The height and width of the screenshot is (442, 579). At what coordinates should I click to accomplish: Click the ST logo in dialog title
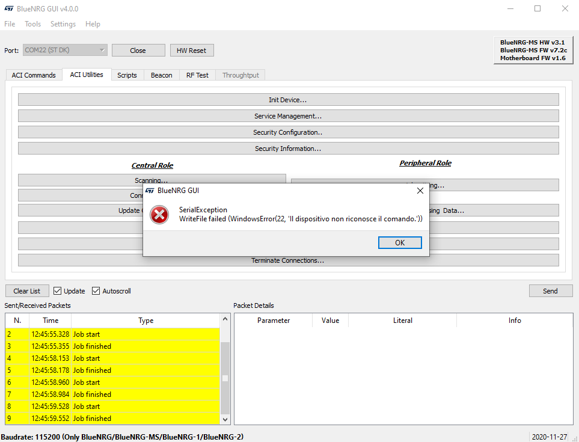coord(150,191)
